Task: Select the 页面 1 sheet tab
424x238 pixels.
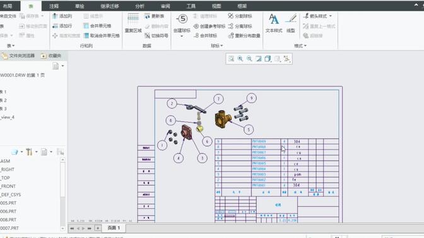Action: (114, 228)
